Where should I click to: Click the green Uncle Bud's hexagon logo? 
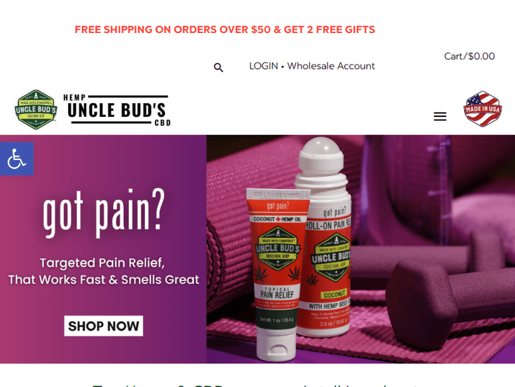tap(36, 109)
